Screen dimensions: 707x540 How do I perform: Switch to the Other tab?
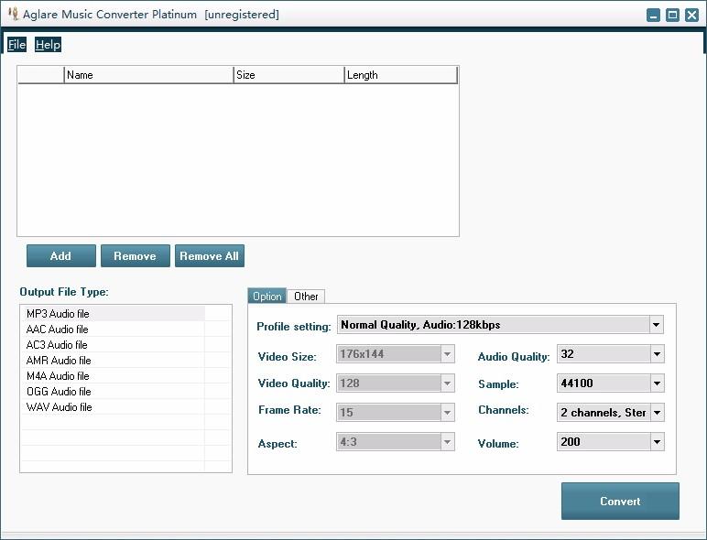[306, 297]
